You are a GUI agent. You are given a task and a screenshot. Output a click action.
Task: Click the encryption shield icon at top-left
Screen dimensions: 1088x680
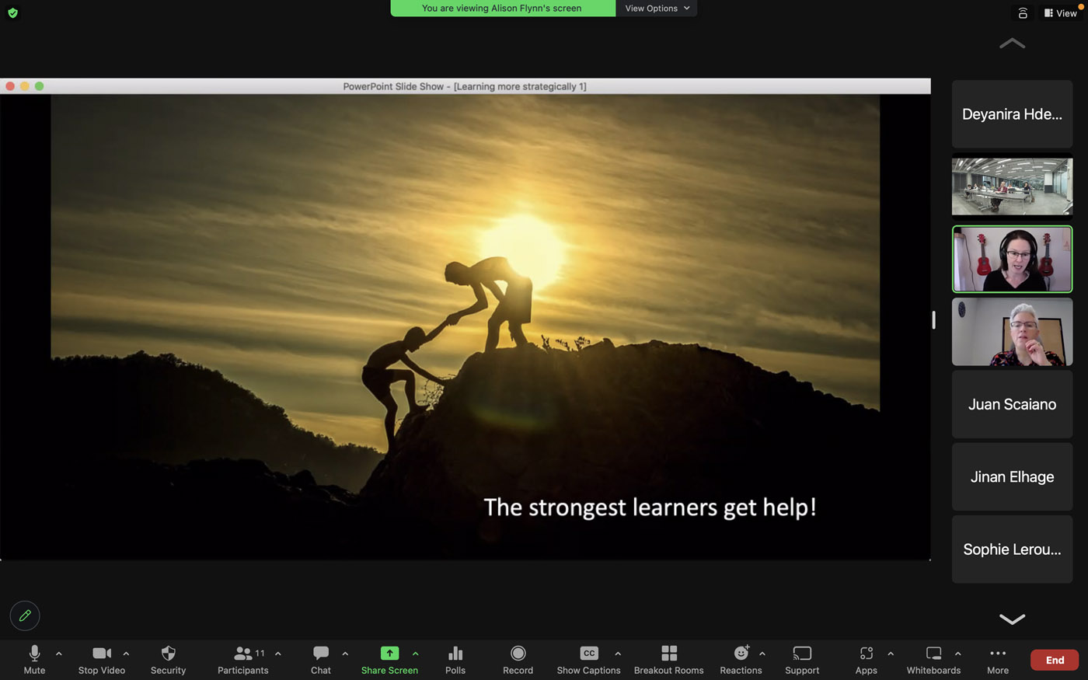[12, 12]
